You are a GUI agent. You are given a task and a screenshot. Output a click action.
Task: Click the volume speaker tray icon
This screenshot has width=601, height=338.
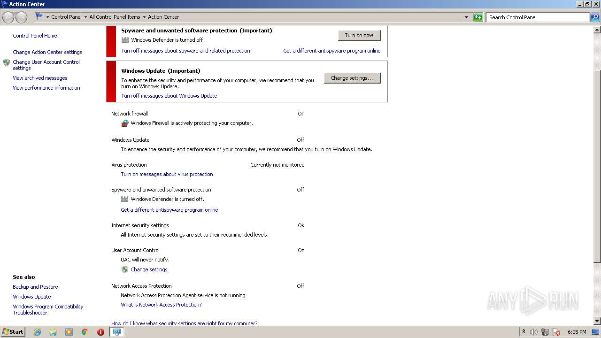click(x=534, y=332)
